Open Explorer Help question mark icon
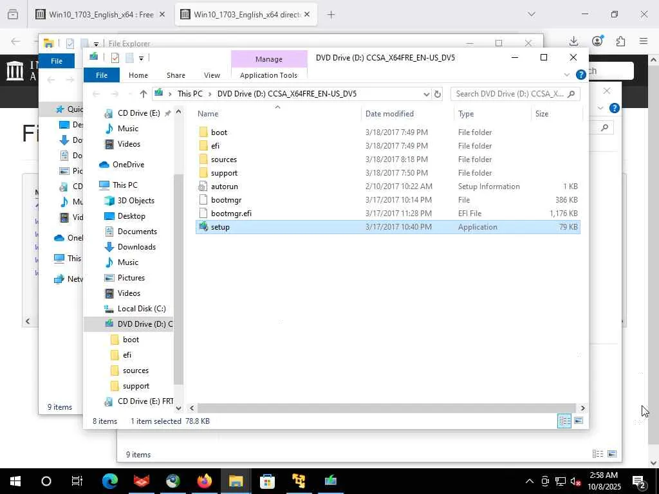659x494 pixels. point(581,75)
